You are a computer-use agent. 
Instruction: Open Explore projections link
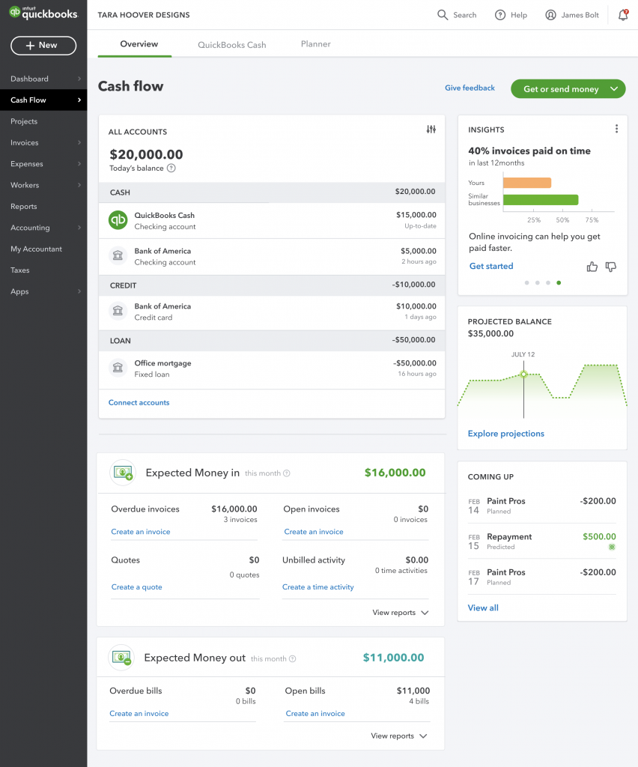coord(506,434)
